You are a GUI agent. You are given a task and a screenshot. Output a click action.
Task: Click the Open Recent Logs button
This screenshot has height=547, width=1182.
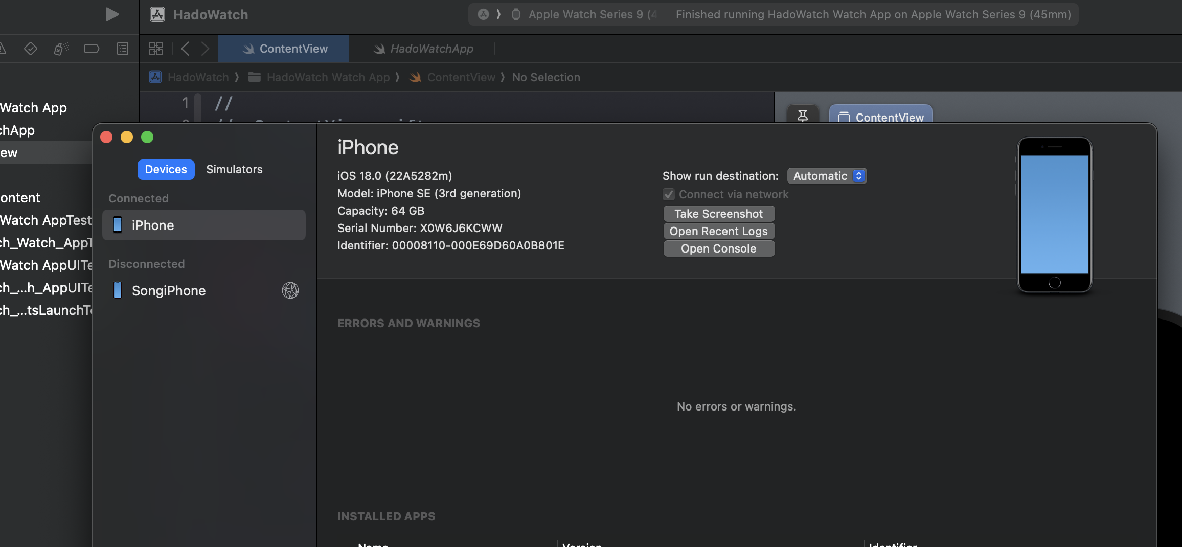(719, 231)
